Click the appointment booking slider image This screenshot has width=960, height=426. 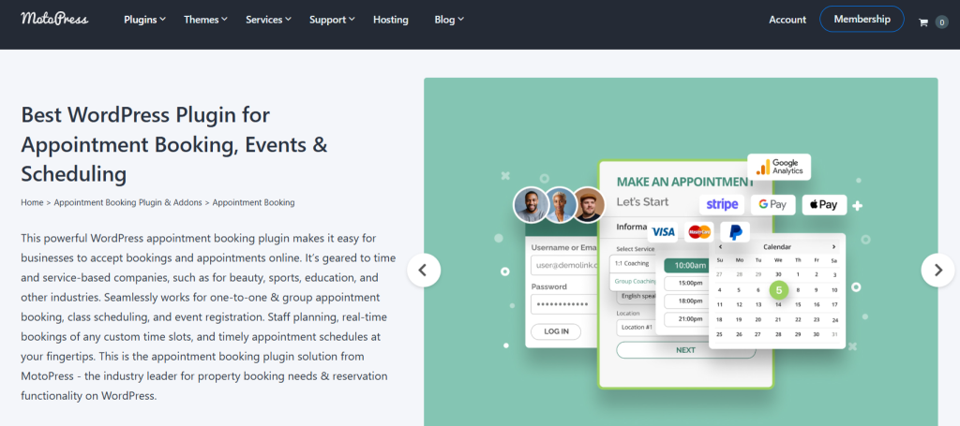pyautogui.click(x=680, y=281)
